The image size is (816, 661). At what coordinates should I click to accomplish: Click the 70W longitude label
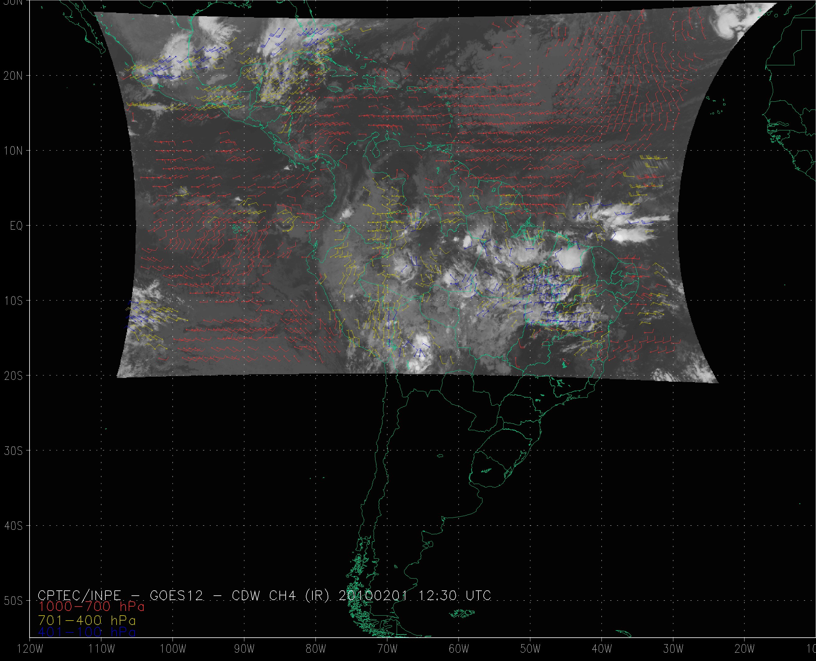point(387,649)
